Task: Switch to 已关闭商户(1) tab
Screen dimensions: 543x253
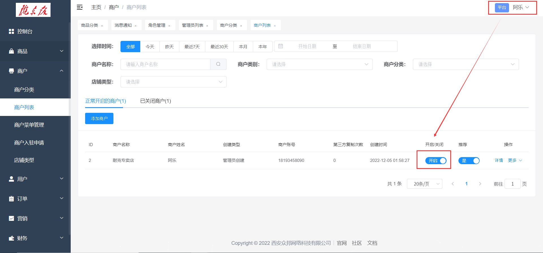Action: pos(156,101)
